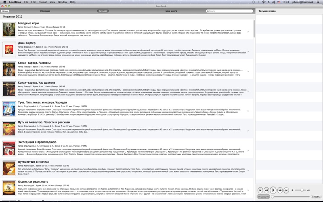This screenshot has width=323, height=202.
Task: Expand Путешествие в Икстлан row arrow
Action: point(248,170)
